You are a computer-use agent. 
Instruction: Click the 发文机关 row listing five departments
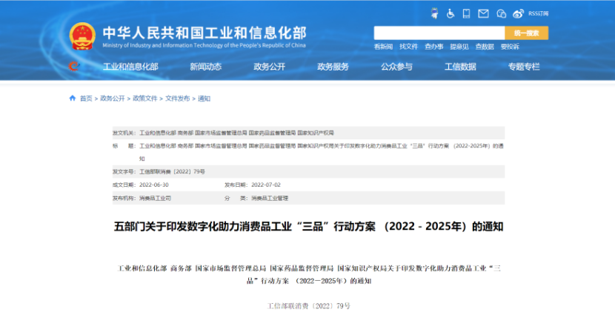pyautogui.click(x=308, y=133)
